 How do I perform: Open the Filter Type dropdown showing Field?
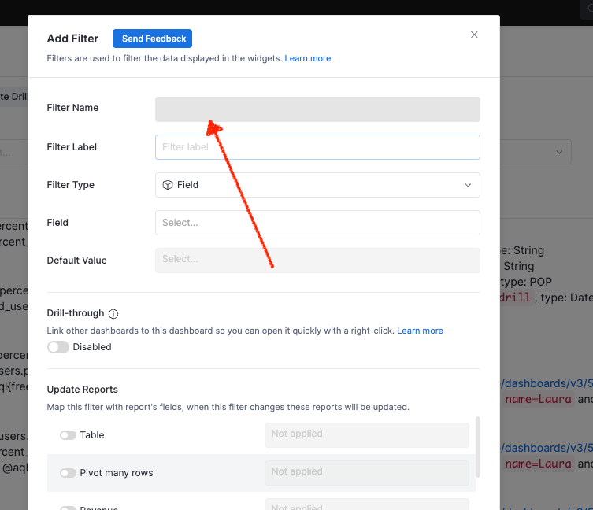pos(317,185)
